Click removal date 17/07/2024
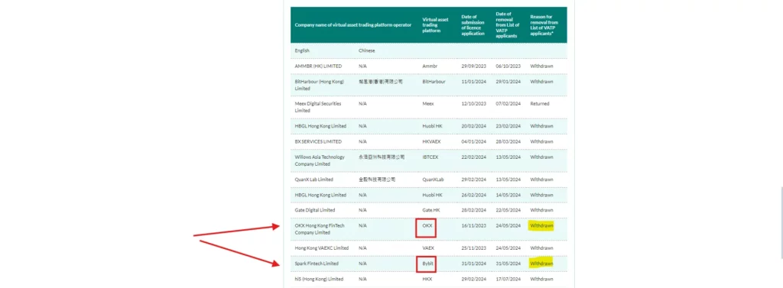Image resolution: width=783 pixels, height=288 pixels. point(508,279)
